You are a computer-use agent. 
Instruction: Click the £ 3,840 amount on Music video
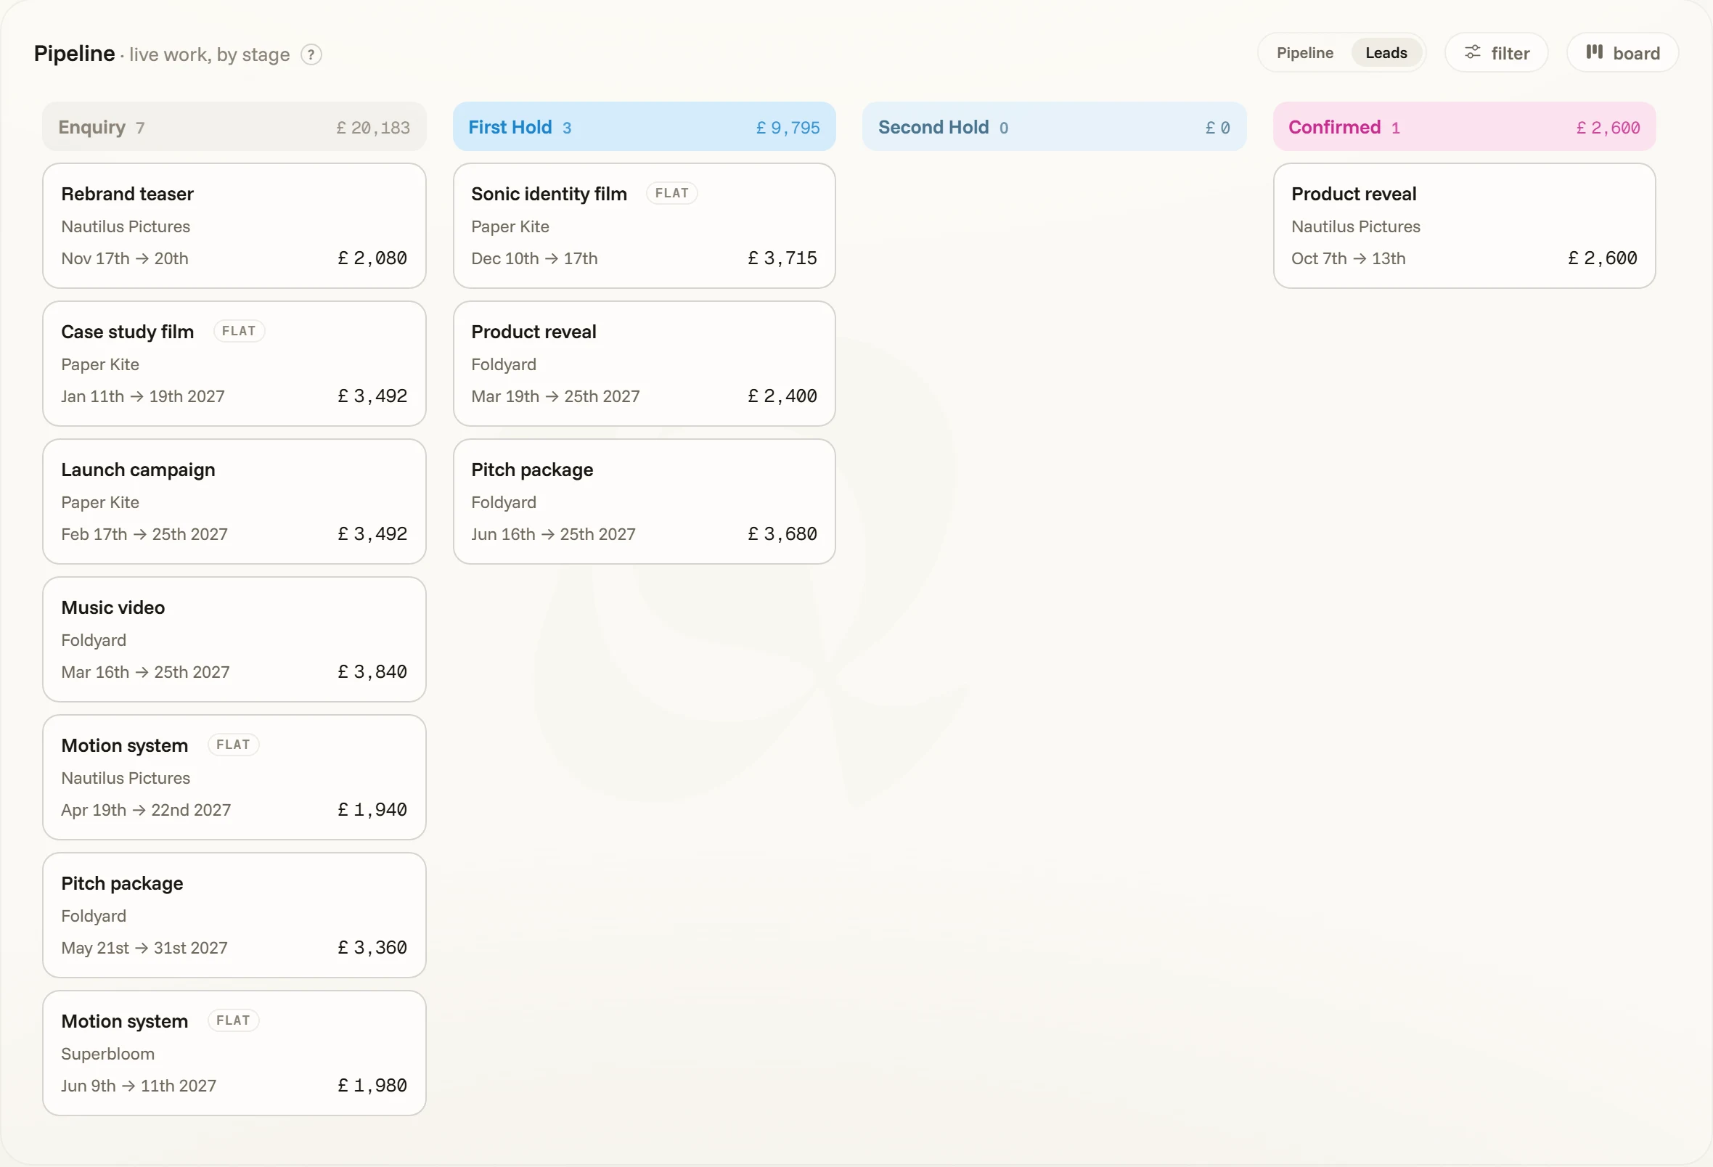pyautogui.click(x=372, y=671)
